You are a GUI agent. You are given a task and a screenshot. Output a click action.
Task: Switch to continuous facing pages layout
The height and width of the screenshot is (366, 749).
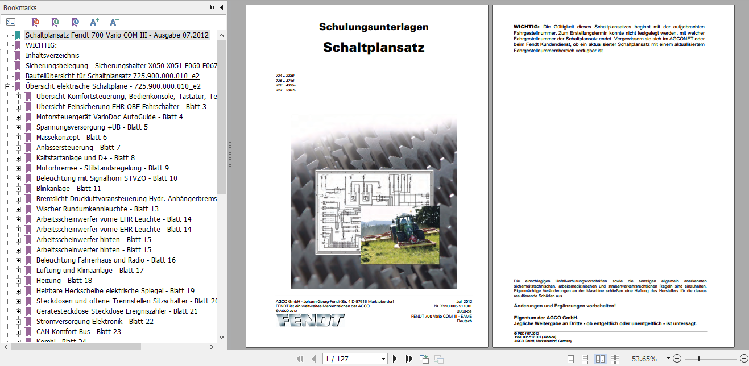[x=615, y=359]
